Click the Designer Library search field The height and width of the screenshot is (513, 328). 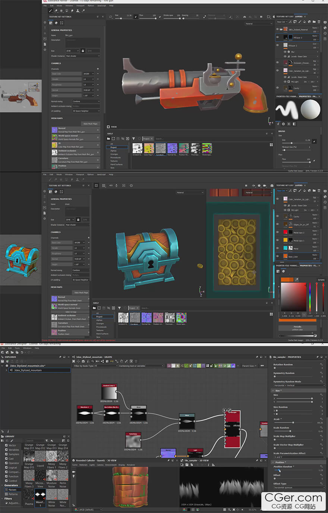[x=35, y=441]
